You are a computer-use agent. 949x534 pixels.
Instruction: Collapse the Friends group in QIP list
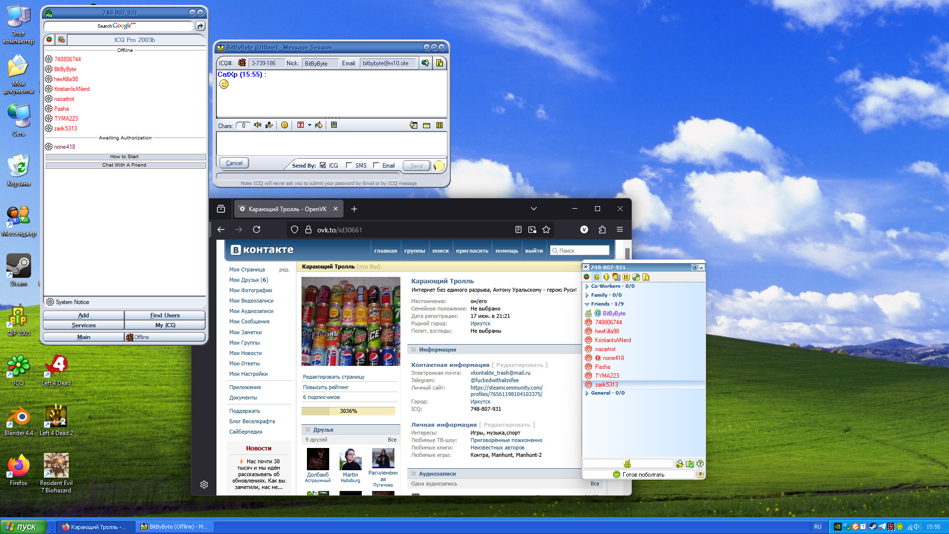587,304
